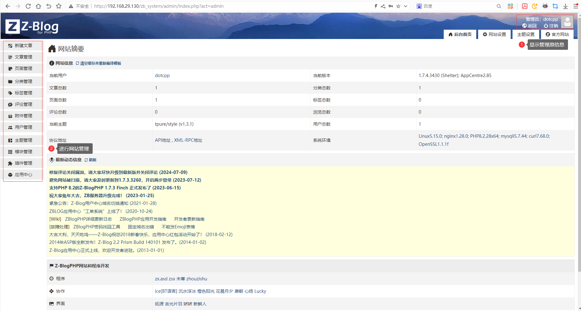
Task: Open the 修复评论关闭漏洞 announcement (2024-07-09)
Action: [118, 172]
